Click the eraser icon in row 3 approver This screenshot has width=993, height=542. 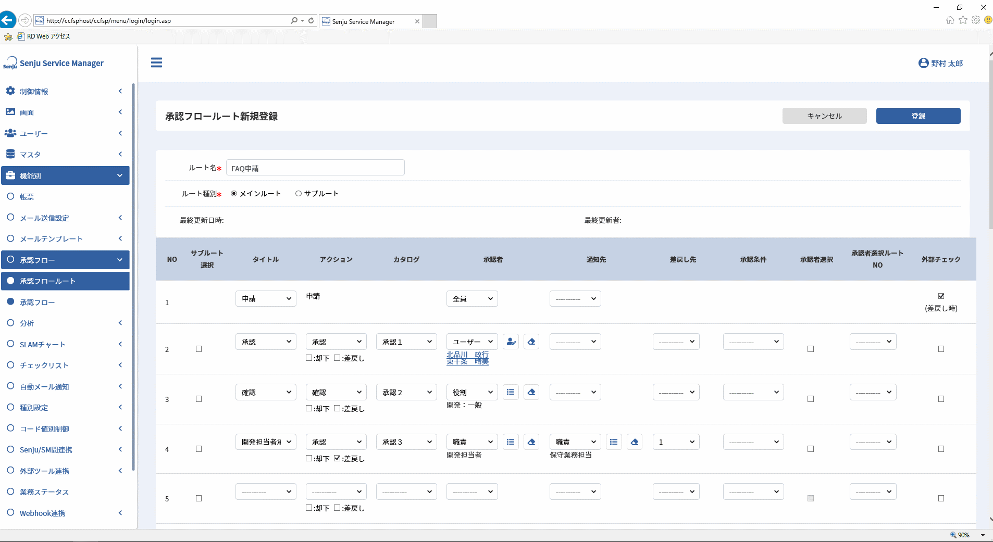[x=531, y=392]
